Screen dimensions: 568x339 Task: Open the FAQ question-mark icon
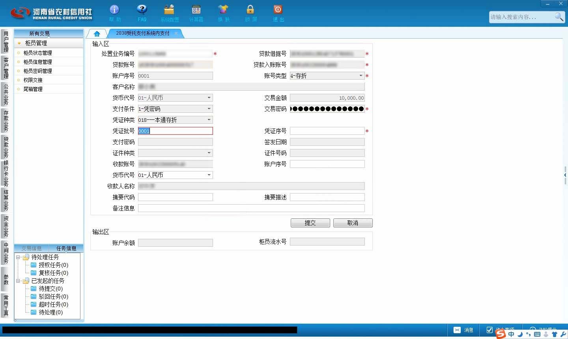tap(142, 10)
